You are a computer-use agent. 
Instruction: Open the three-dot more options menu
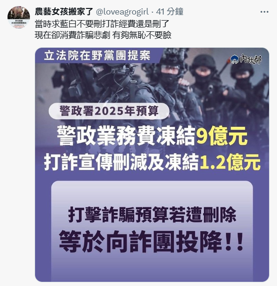(264, 12)
